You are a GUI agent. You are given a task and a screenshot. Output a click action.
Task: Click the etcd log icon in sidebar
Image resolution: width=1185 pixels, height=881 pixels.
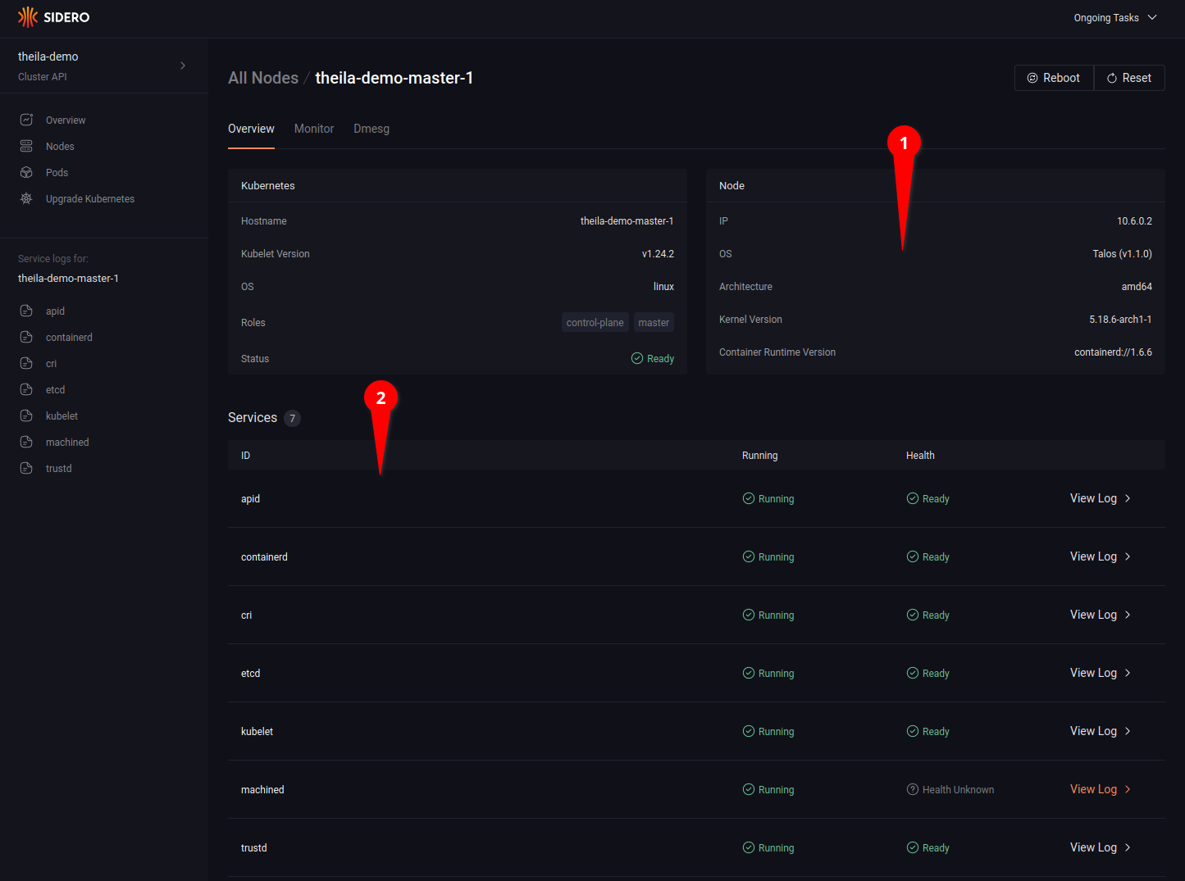(x=26, y=390)
